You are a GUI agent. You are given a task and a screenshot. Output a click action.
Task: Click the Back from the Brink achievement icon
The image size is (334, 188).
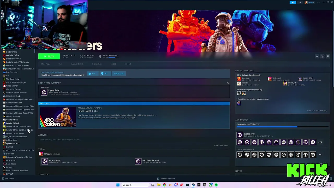pos(138,161)
